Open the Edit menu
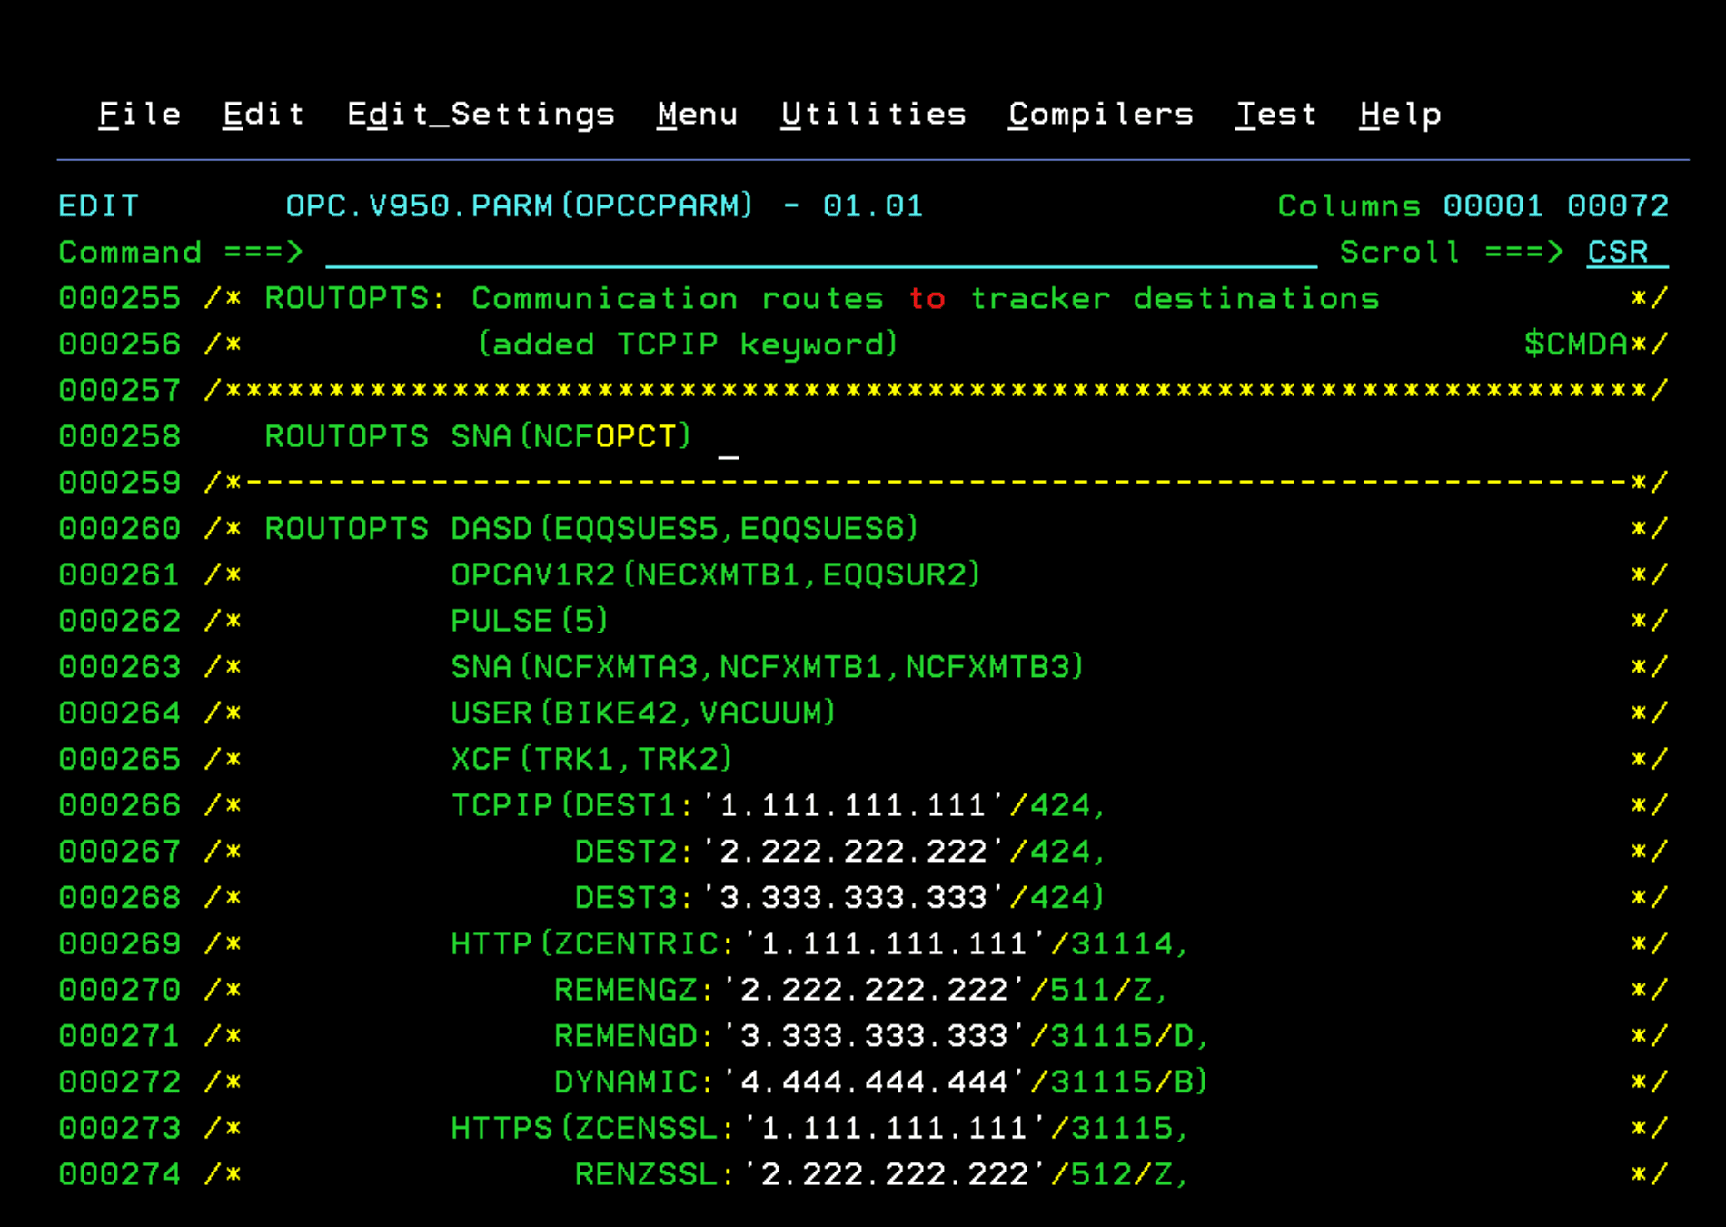 263,114
